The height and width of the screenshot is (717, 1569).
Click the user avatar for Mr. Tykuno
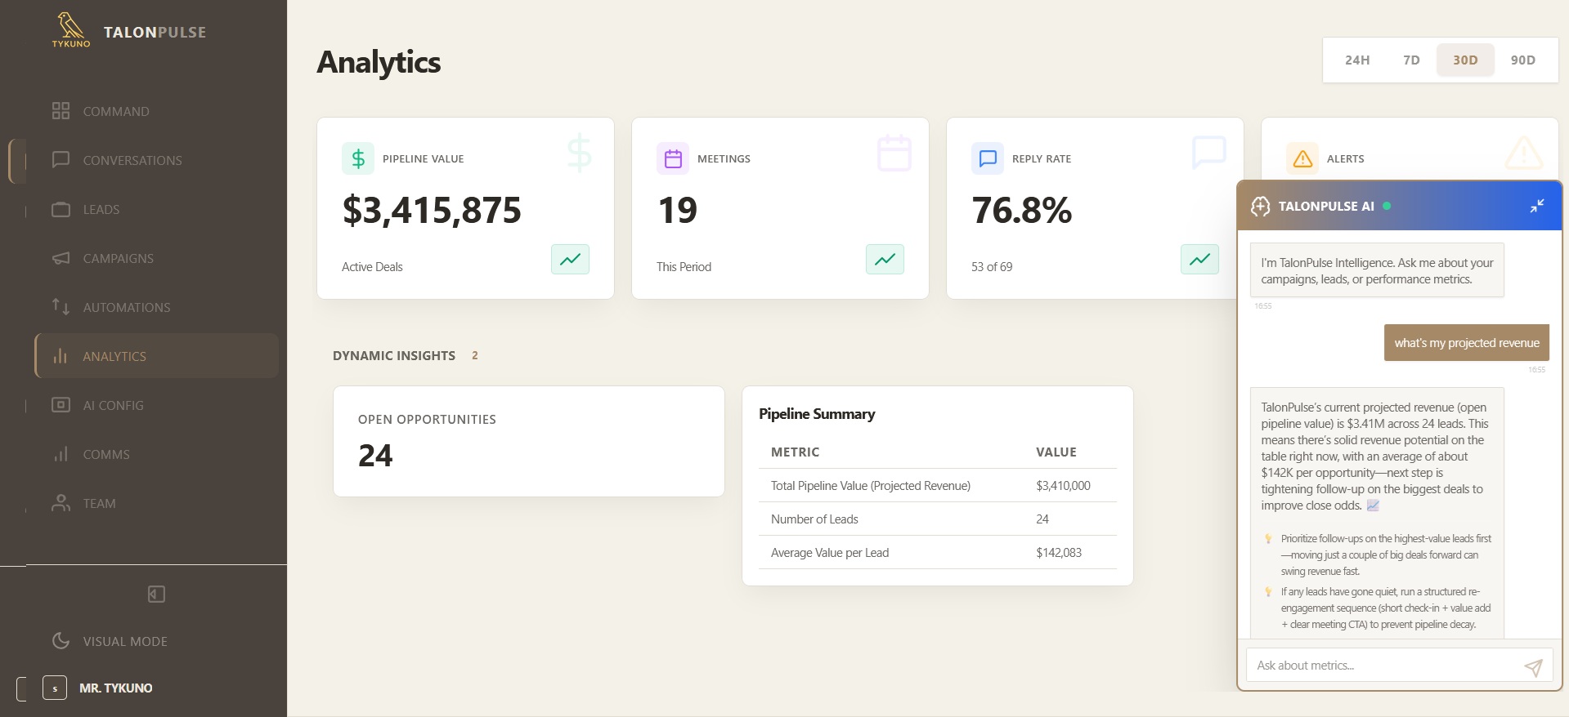[55, 688]
